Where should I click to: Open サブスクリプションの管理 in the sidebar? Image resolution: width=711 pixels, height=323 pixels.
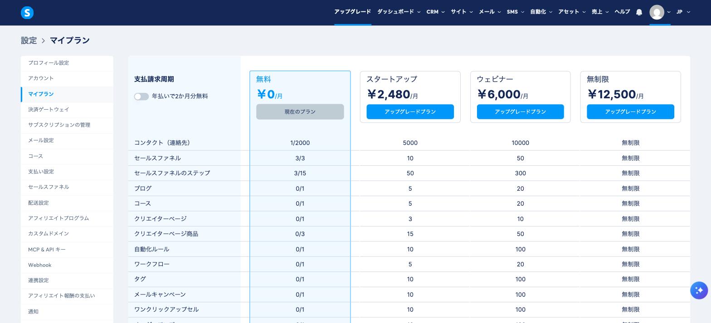[x=67, y=125]
